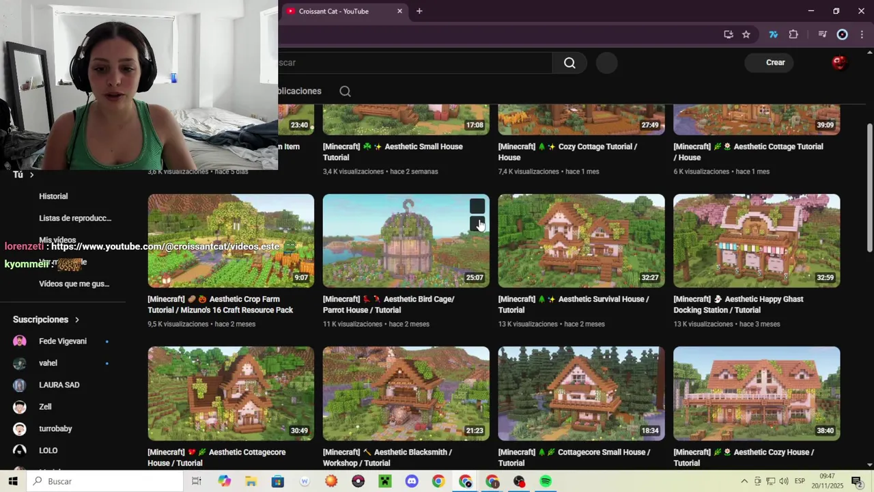
Task: Open Fede Vigevani channel avatar
Action: (20, 341)
